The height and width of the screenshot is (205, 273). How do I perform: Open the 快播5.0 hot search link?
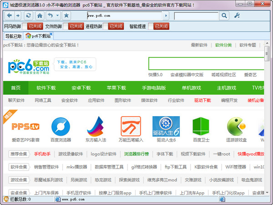click(x=155, y=75)
